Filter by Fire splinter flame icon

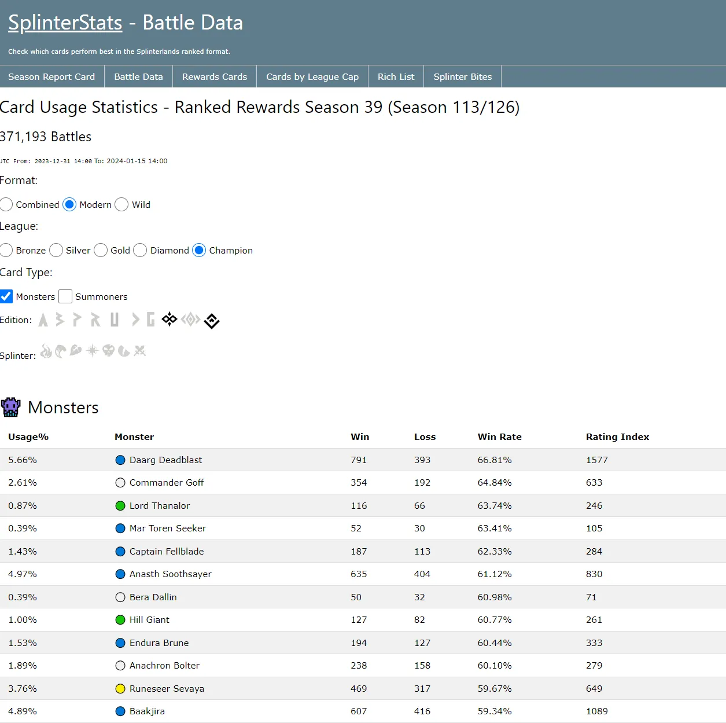click(x=46, y=351)
